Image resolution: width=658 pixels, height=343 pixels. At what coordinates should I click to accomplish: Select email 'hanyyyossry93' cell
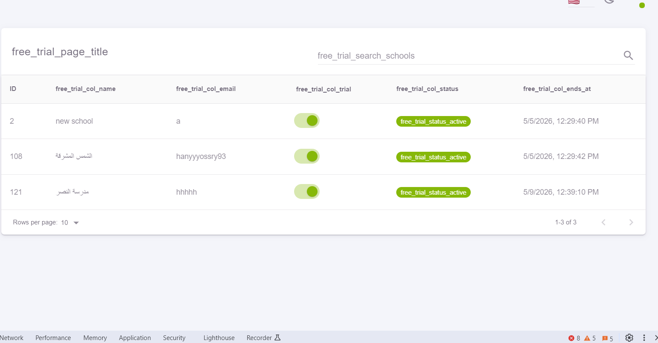click(x=201, y=156)
